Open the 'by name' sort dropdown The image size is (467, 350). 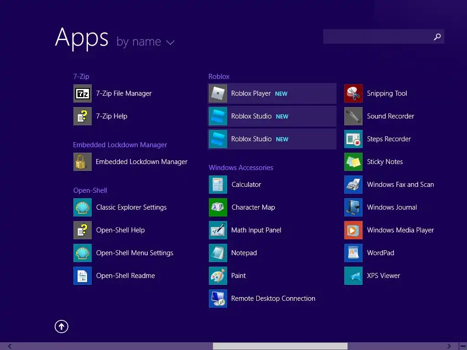point(145,41)
